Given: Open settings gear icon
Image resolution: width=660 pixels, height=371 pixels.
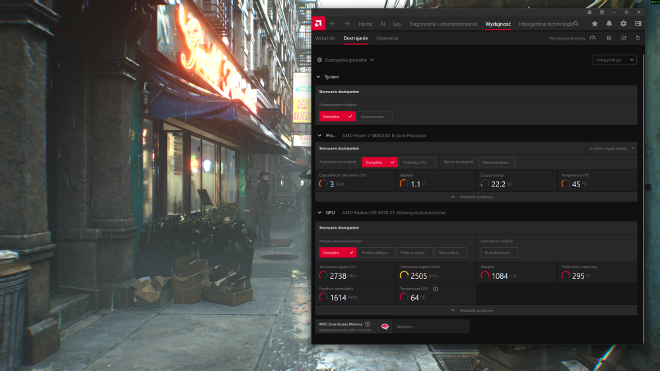Looking at the screenshot, I should click(624, 24).
